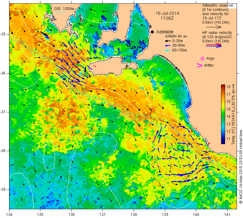
Task: Click the longitude 139 axis label
Action: coord(165,215)
